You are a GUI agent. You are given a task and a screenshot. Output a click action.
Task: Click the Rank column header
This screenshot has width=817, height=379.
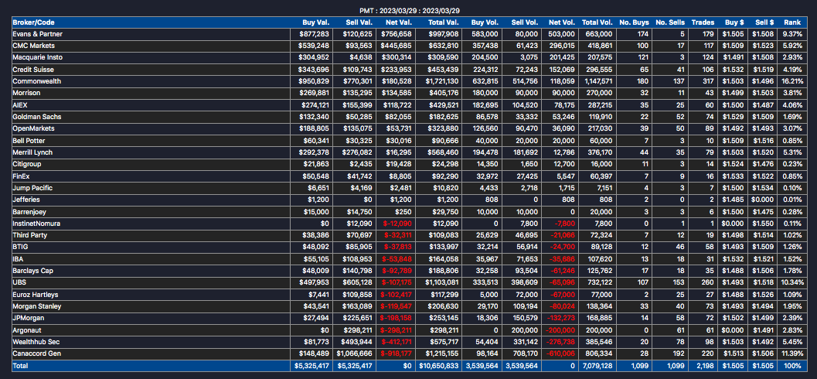tap(792, 22)
